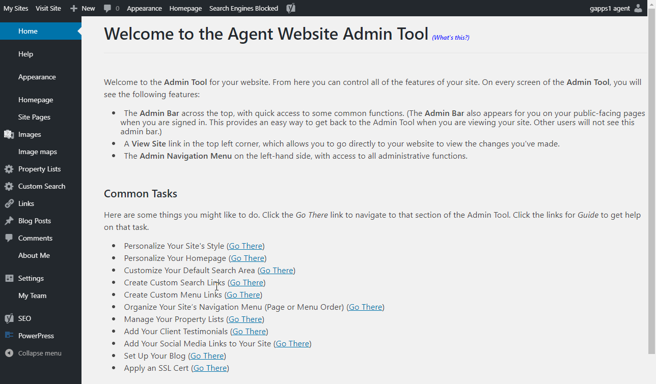Click the Property Lists gear icon
Screen dimensions: 656x384
tap(9, 169)
